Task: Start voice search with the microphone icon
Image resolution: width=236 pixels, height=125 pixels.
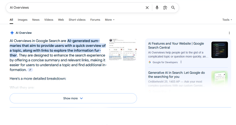Action: coord(157,7)
